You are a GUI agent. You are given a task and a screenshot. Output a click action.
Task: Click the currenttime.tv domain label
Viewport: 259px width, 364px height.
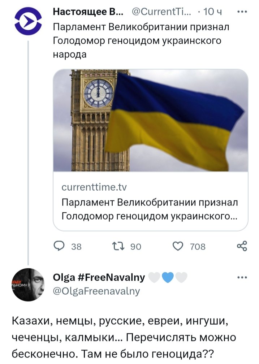pyautogui.click(x=94, y=187)
